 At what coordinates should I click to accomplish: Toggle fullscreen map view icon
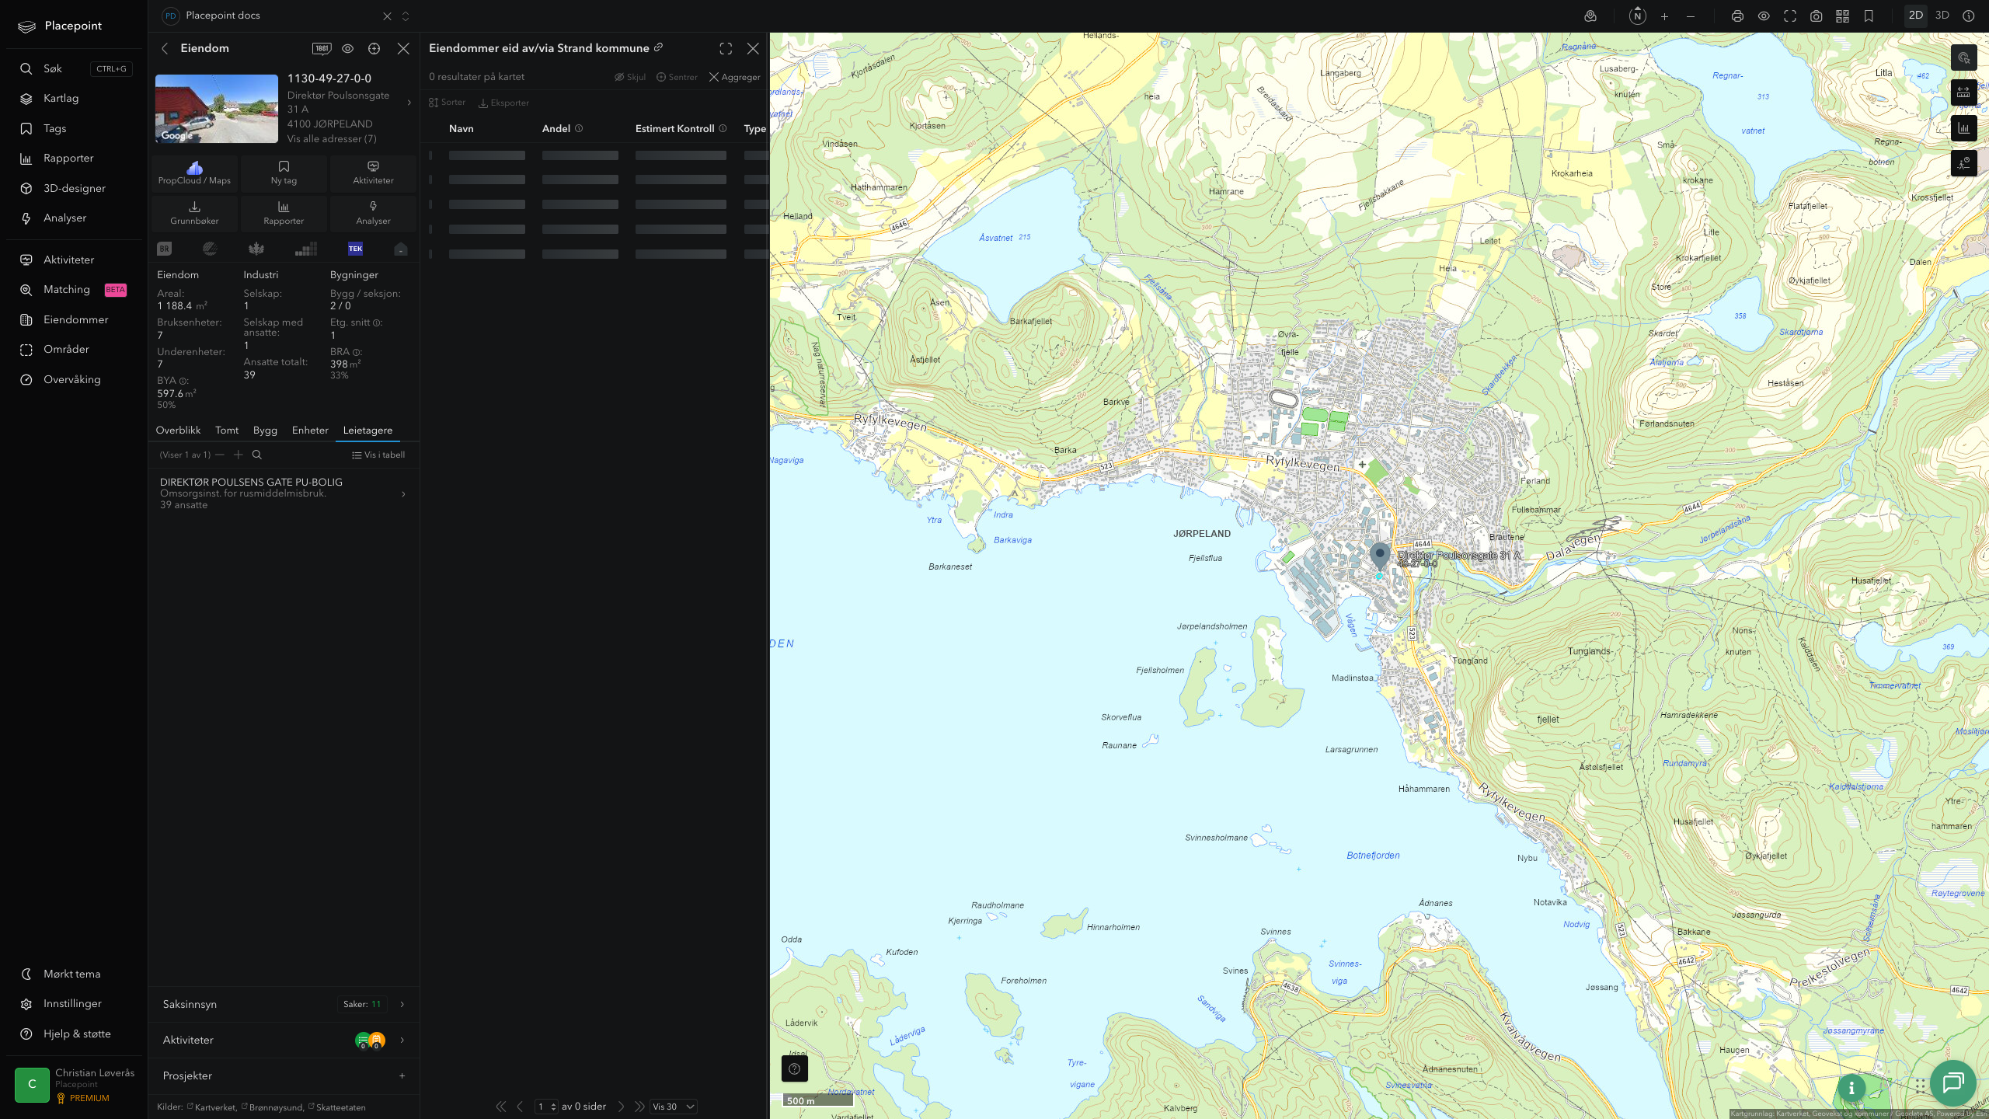click(x=1790, y=16)
